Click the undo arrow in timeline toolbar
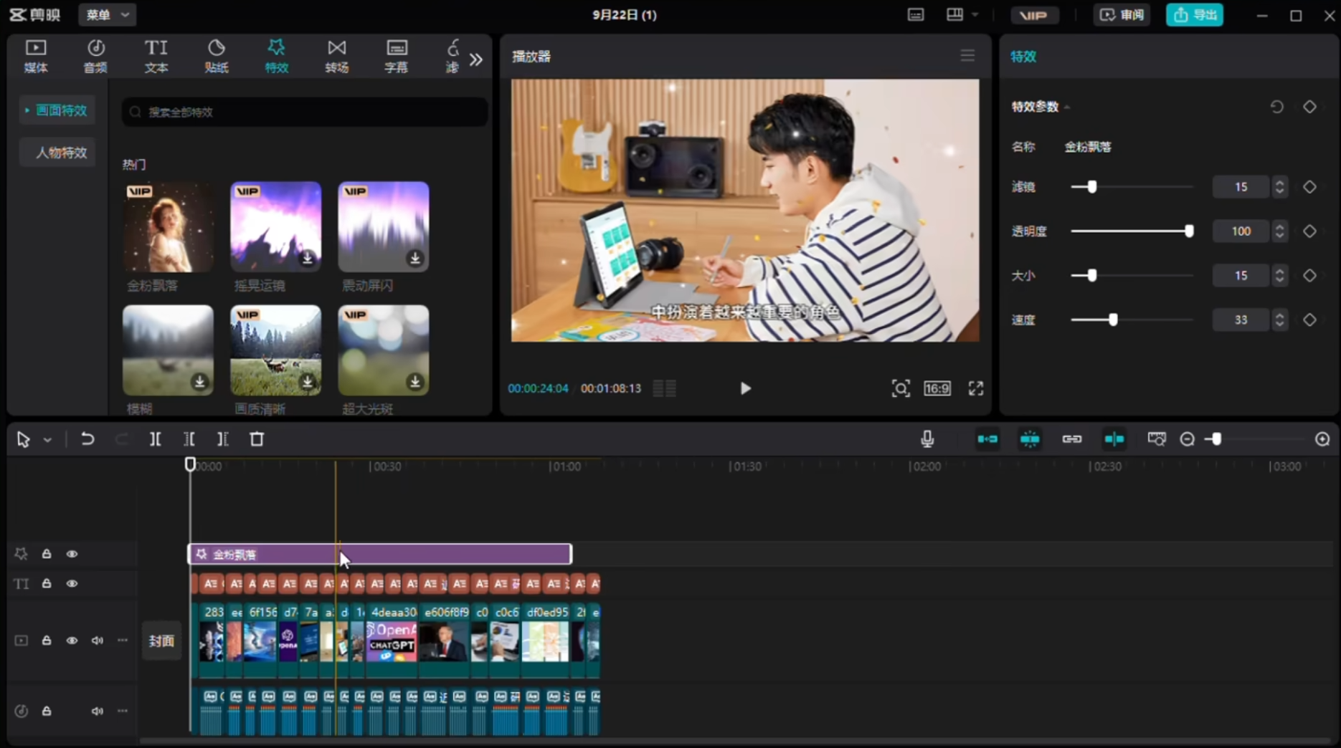The height and width of the screenshot is (748, 1341). click(x=87, y=439)
